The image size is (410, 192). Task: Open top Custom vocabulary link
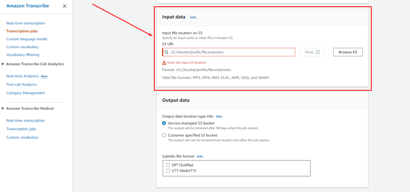[x=22, y=47]
